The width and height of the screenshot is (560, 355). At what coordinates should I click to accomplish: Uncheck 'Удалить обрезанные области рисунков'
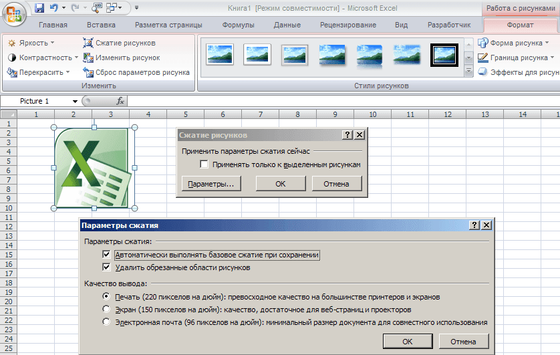(106, 267)
